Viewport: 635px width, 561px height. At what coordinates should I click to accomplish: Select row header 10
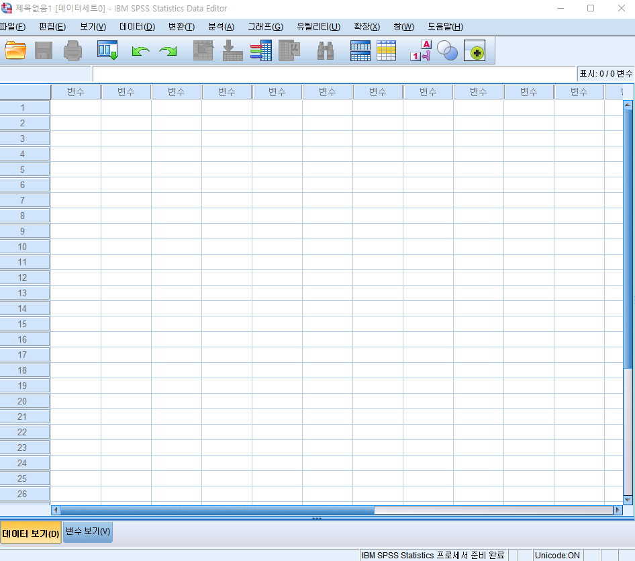point(25,247)
